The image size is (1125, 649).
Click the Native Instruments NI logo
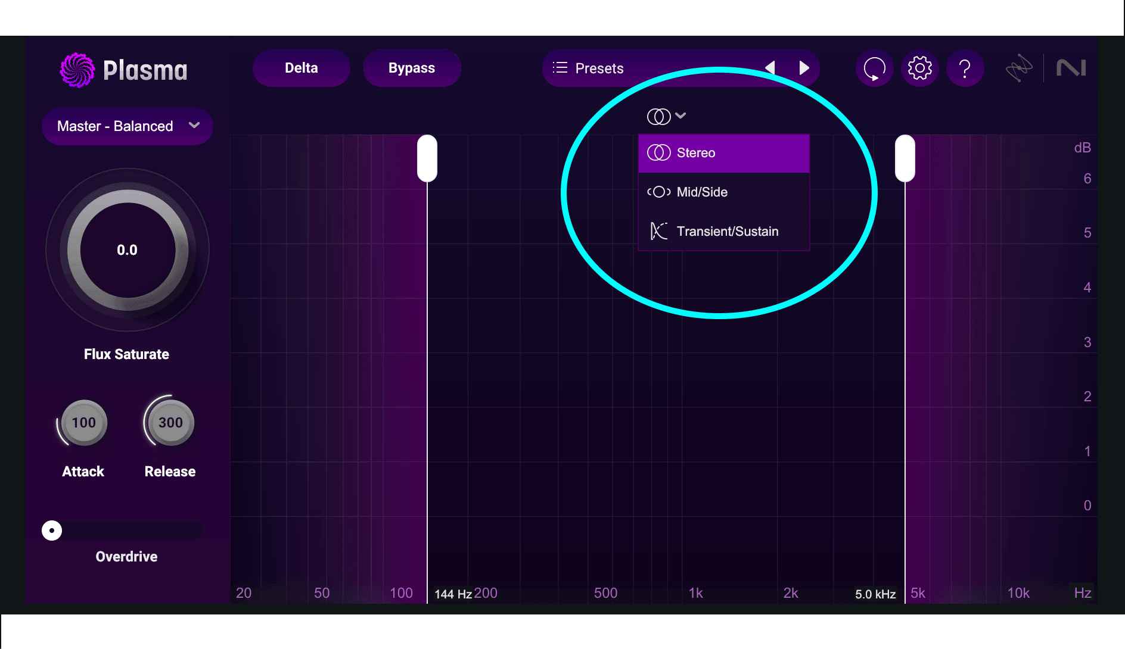coord(1071,68)
